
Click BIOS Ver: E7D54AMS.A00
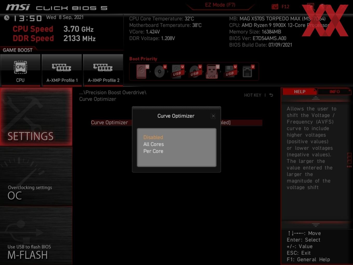click(x=258, y=38)
